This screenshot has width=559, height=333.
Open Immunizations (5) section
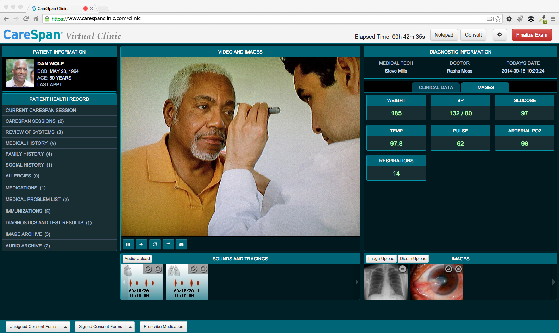(59, 211)
